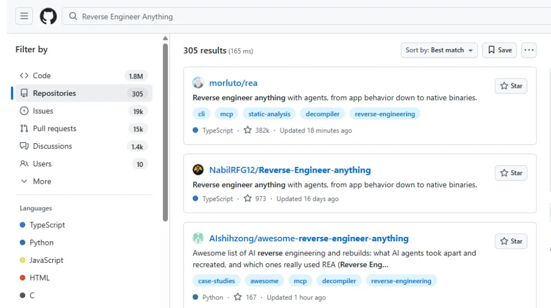Click mcp tag under morluto/rea
The height and width of the screenshot is (308, 551).
(x=227, y=114)
